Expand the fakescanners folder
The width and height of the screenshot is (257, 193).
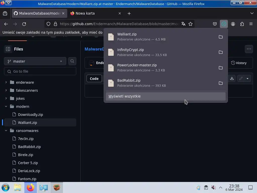pyautogui.click(x=6, y=90)
